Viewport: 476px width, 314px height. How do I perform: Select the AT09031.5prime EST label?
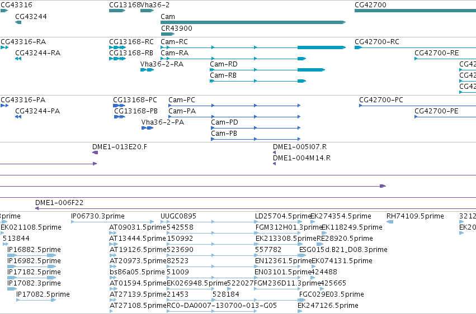pos(138,227)
